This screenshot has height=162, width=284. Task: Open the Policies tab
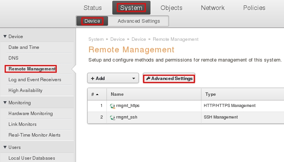coord(254,8)
